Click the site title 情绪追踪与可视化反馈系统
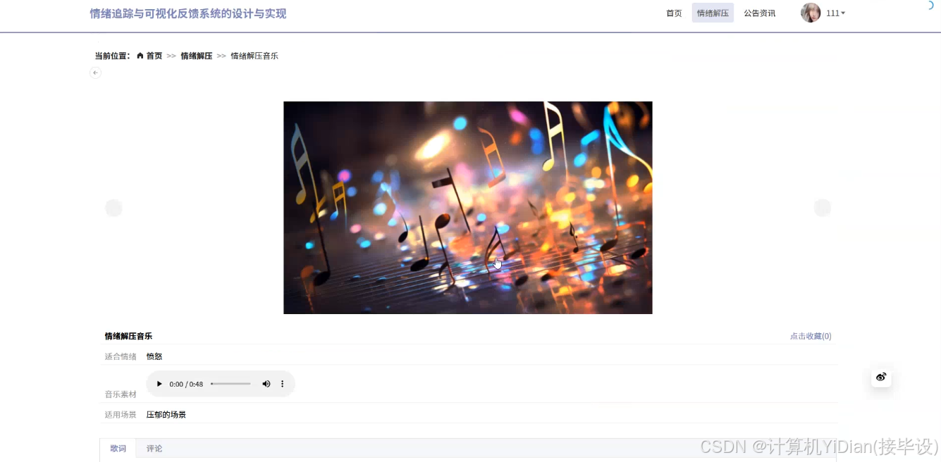 188,13
